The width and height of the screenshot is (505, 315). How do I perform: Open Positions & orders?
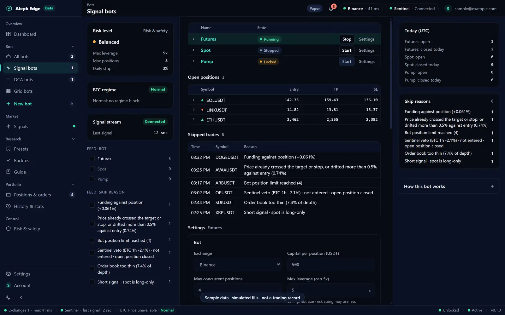(x=40, y=195)
